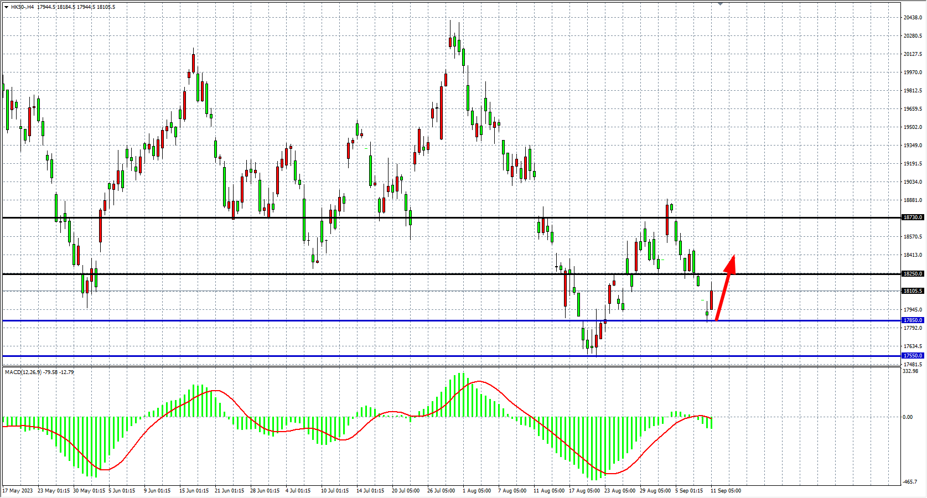Image resolution: width=927 pixels, height=498 pixels.
Task: Click the 18105.5 current price tag
Action: [913, 291]
